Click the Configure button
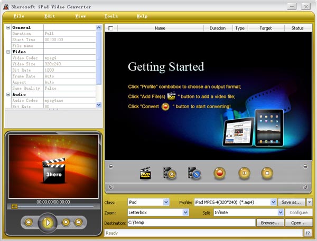The height and width of the screenshot is (241, 317). coord(299,213)
